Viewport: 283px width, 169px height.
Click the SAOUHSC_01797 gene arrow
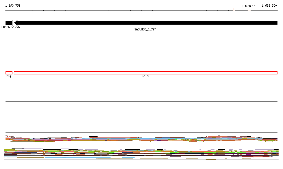(146, 23)
